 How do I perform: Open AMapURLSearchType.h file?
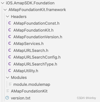pos(35,64)
